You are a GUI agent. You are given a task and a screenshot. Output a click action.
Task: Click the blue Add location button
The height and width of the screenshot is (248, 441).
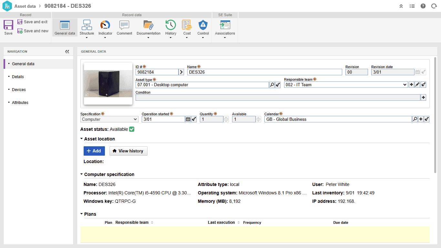[94, 151]
